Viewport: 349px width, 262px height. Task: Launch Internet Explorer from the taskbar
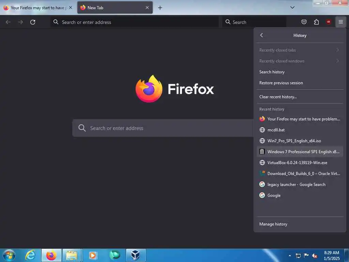click(x=30, y=255)
